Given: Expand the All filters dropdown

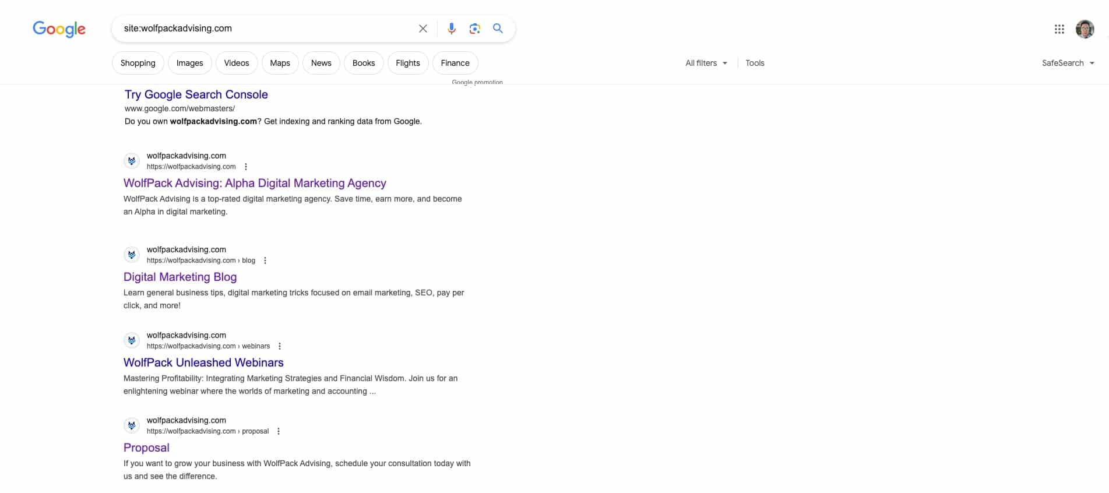Looking at the screenshot, I should tap(706, 63).
